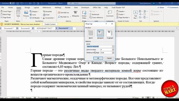
Task: Click the Object insert button
Action: coord(145,17)
